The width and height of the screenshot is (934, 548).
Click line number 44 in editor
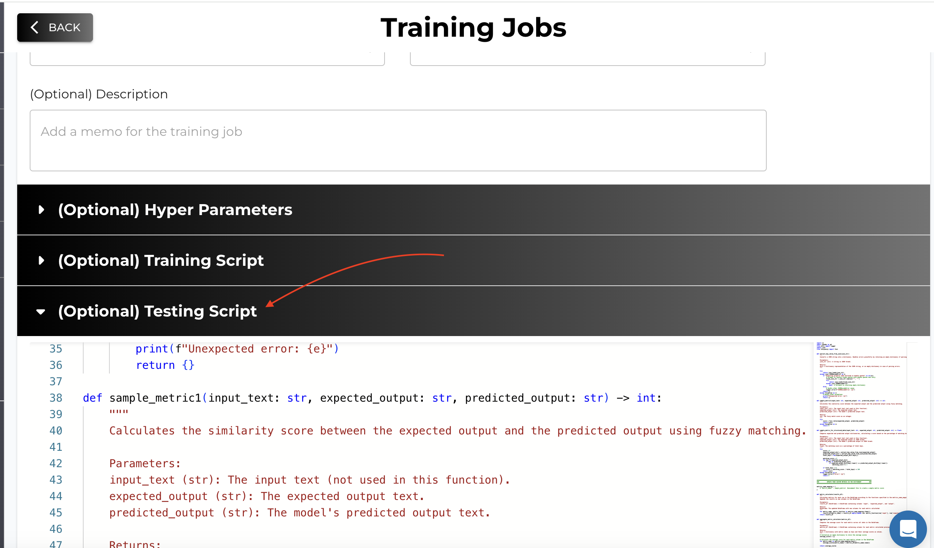click(56, 496)
